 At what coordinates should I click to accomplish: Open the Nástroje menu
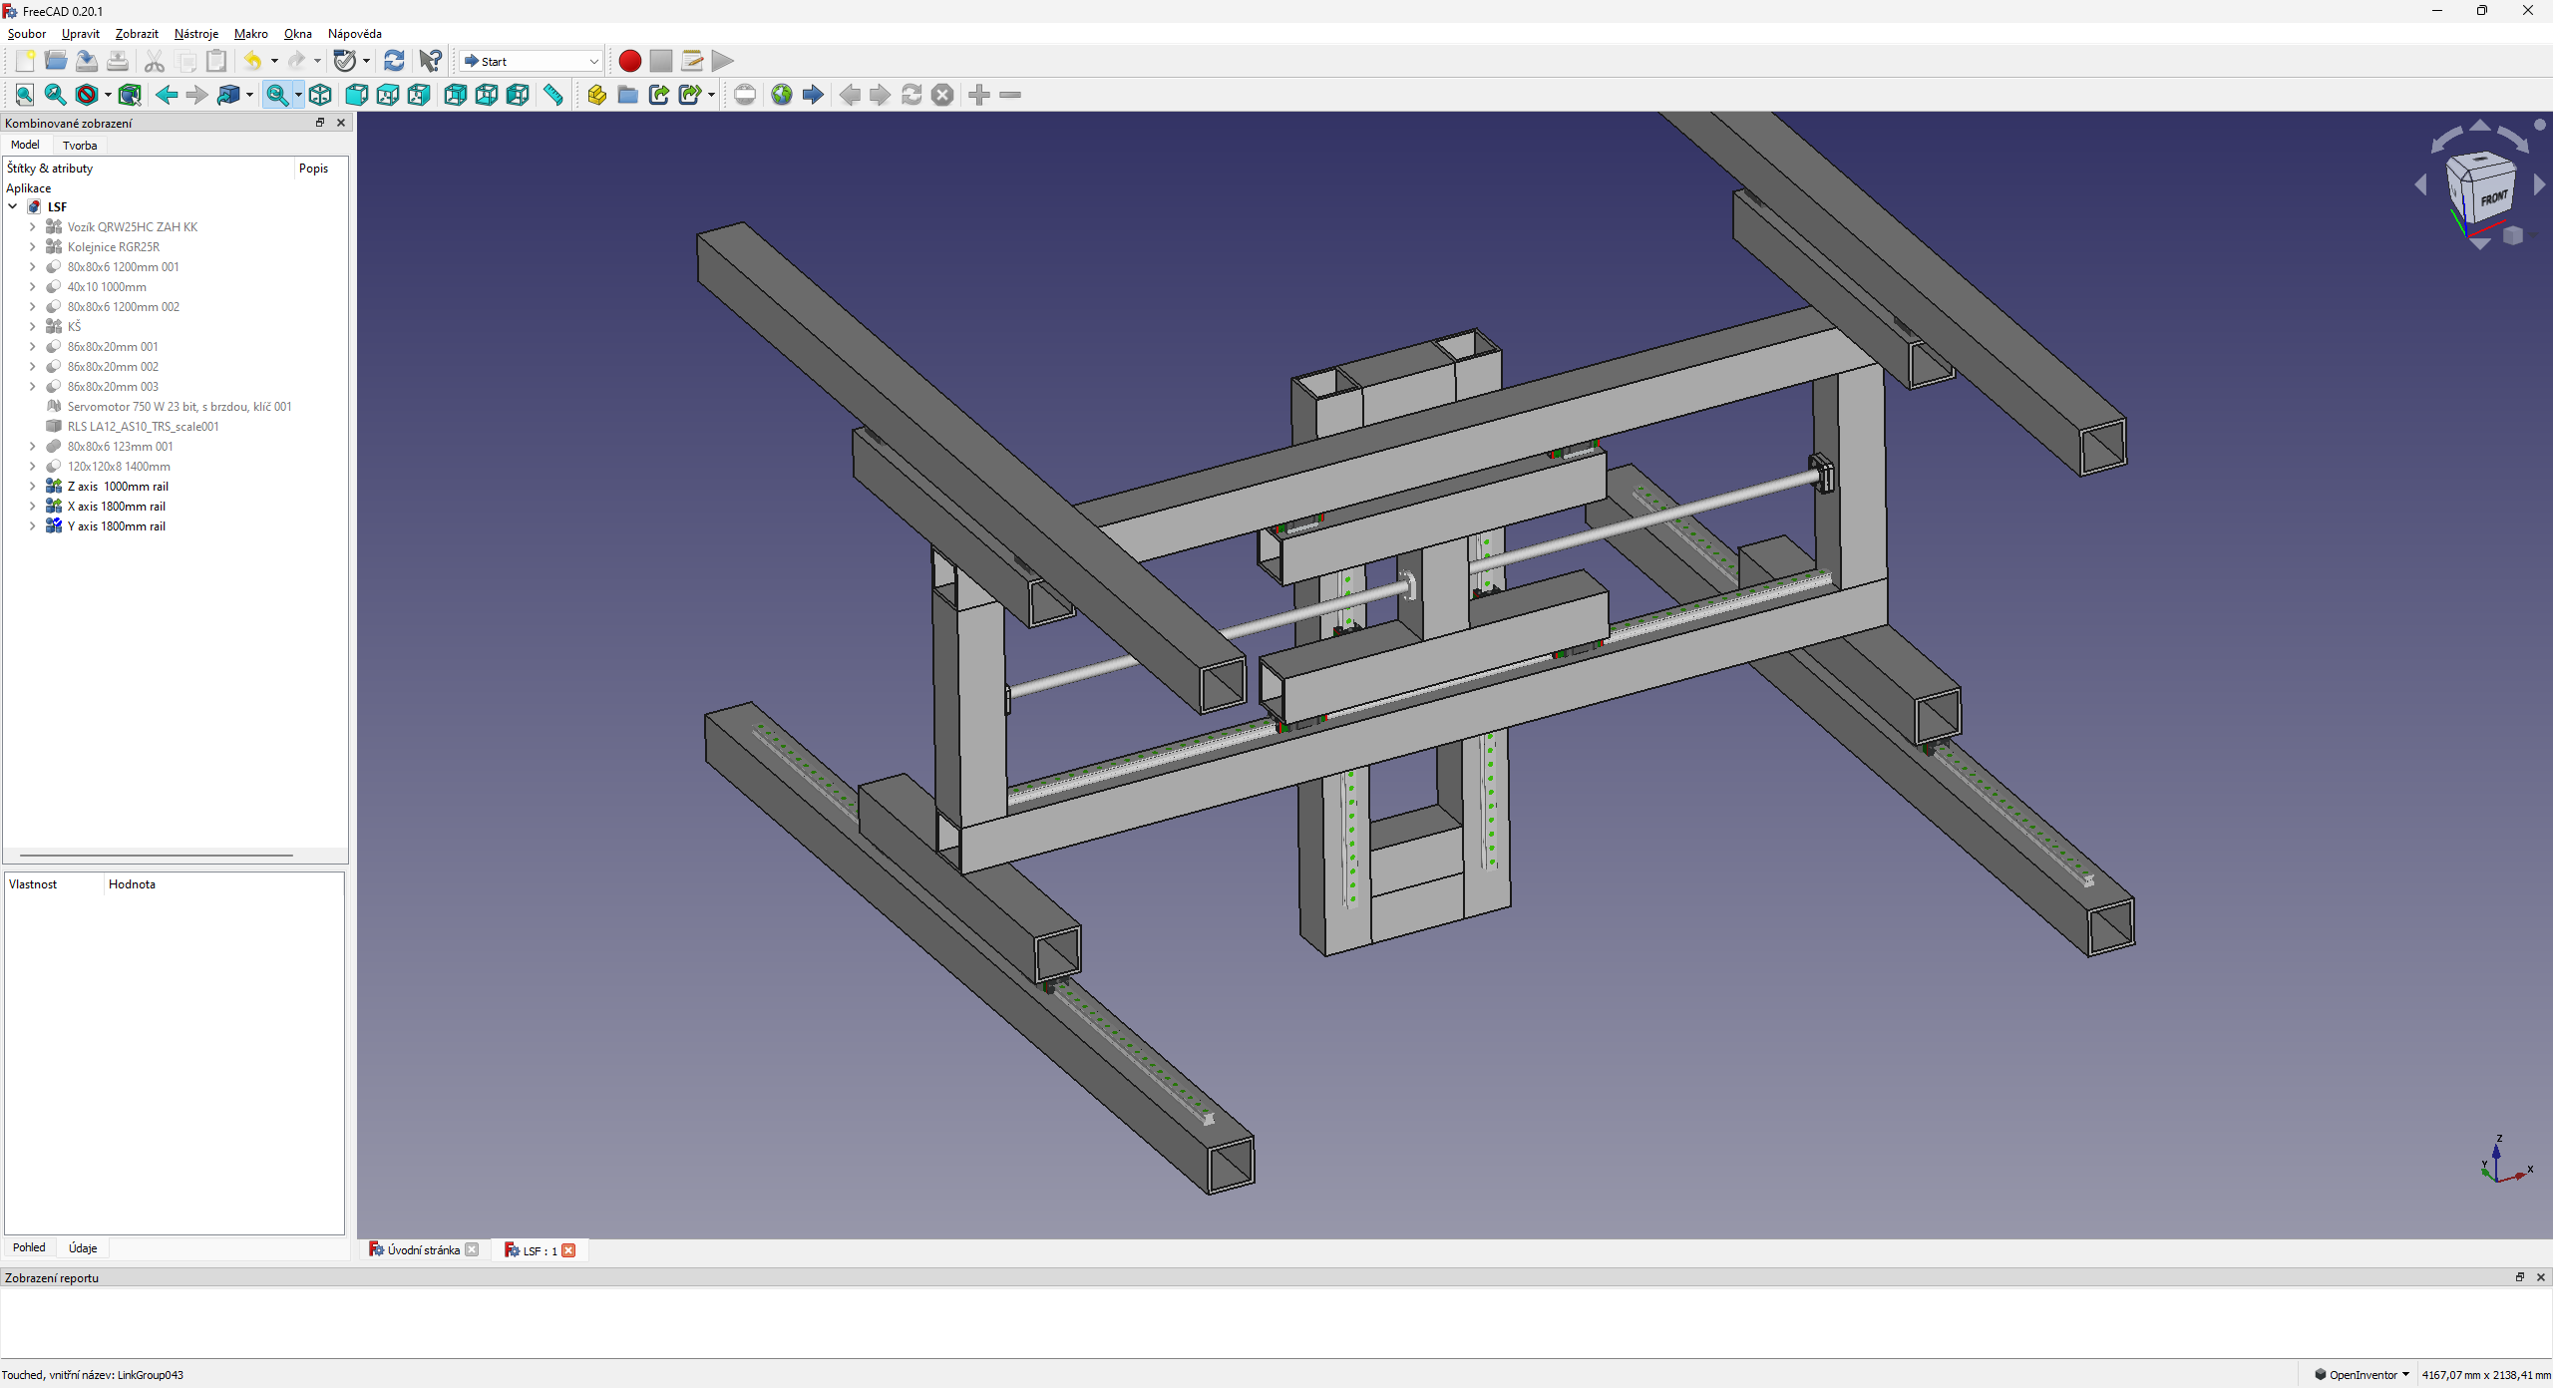(195, 34)
